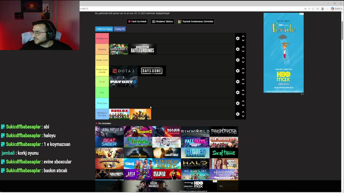Pick Beat Saber game thumbnail
The width and height of the screenshot is (344, 193).
point(109,142)
